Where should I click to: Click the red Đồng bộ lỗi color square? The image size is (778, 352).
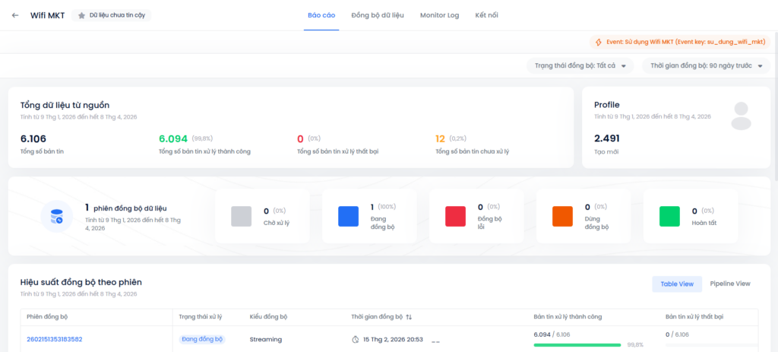tap(455, 217)
